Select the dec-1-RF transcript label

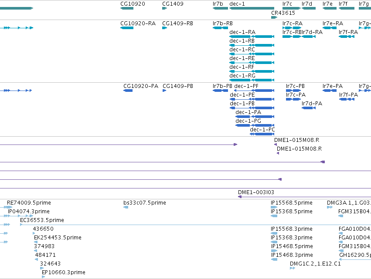click(x=242, y=67)
